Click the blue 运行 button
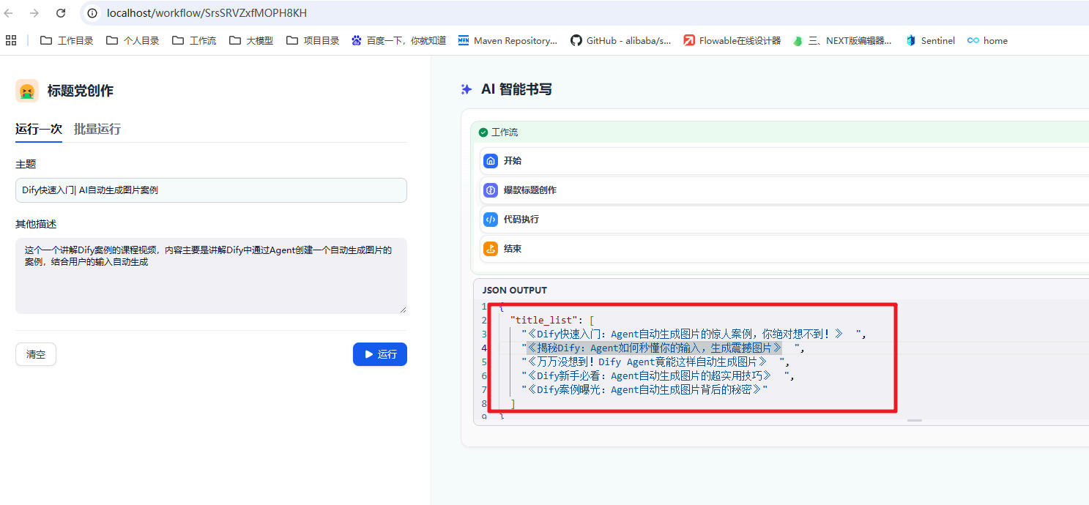 [380, 354]
